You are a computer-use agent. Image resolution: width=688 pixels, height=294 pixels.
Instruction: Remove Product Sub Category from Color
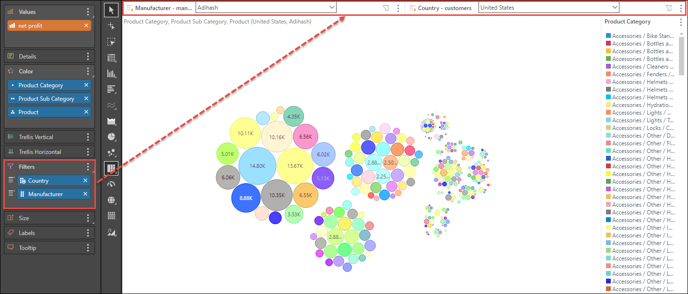[86, 99]
